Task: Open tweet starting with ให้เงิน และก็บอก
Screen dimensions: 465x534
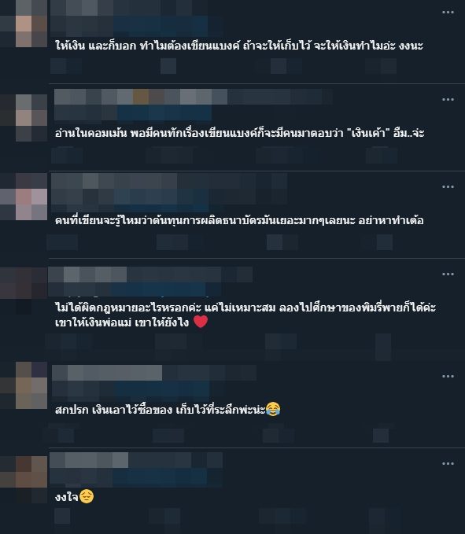Action: 239,46
